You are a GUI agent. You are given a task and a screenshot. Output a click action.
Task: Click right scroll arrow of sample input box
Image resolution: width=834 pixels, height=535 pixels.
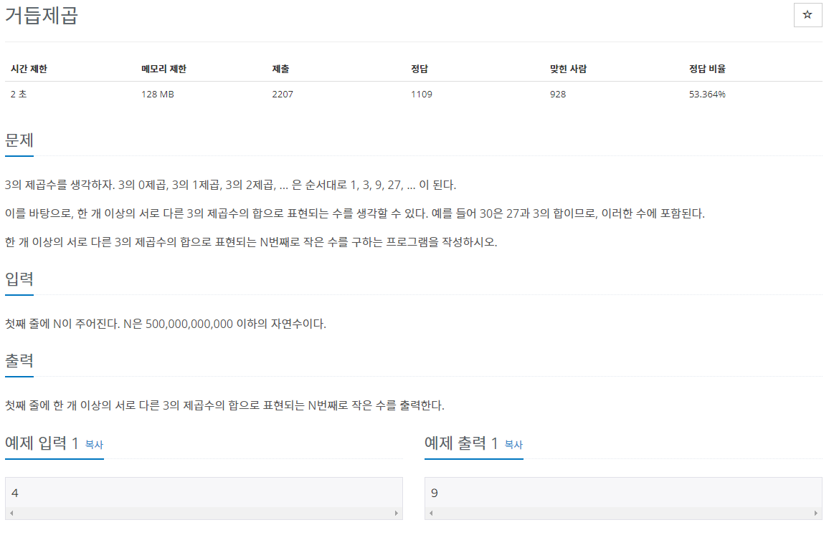pos(397,514)
